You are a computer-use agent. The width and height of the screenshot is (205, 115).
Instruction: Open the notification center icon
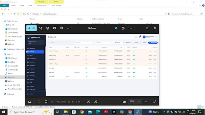pos(200,112)
